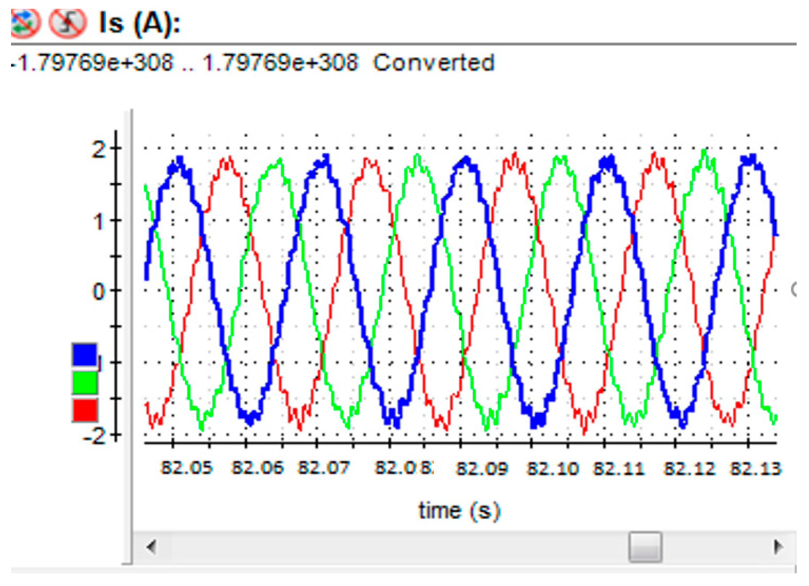Click the y-axis value 0 label
Image resolution: width=809 pixels, height=586 pixels.
point(99,291)
